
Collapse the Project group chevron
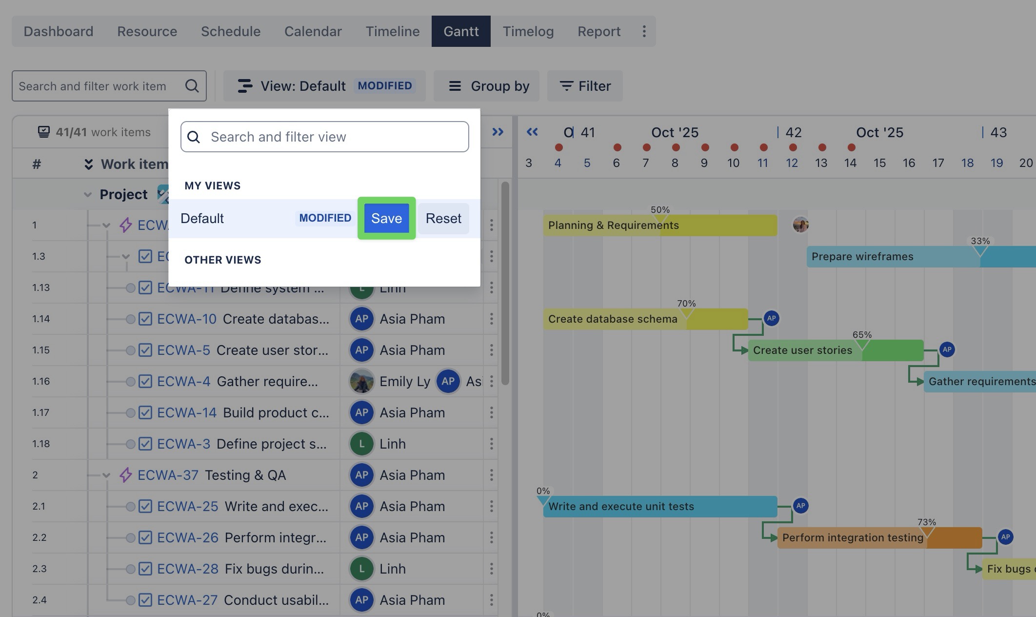(88, 194)
